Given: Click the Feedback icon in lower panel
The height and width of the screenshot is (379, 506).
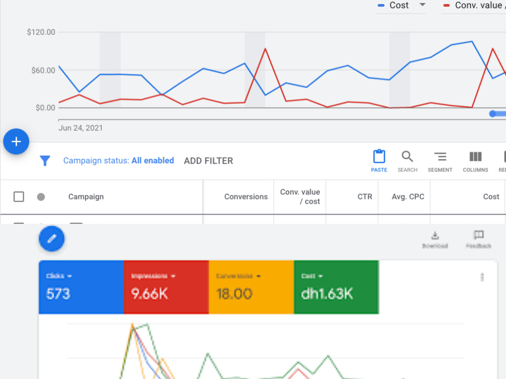Looking at the screenshot, I should pos(479,240).
